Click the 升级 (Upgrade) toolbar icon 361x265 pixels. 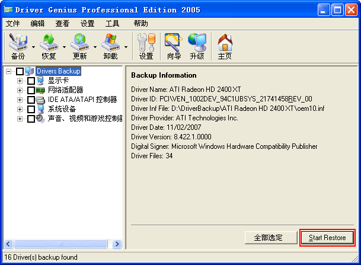(x=197, y=46)
